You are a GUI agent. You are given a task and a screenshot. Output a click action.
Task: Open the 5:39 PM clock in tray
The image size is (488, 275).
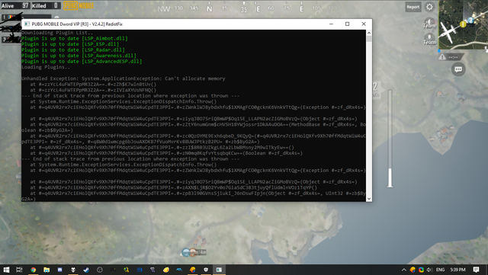(457, 270)
